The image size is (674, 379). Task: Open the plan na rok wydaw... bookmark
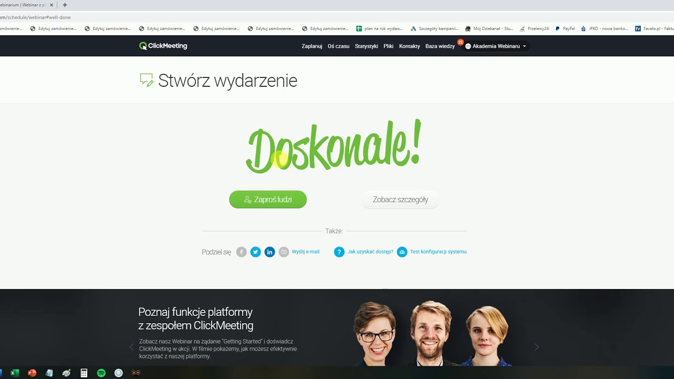380,28
